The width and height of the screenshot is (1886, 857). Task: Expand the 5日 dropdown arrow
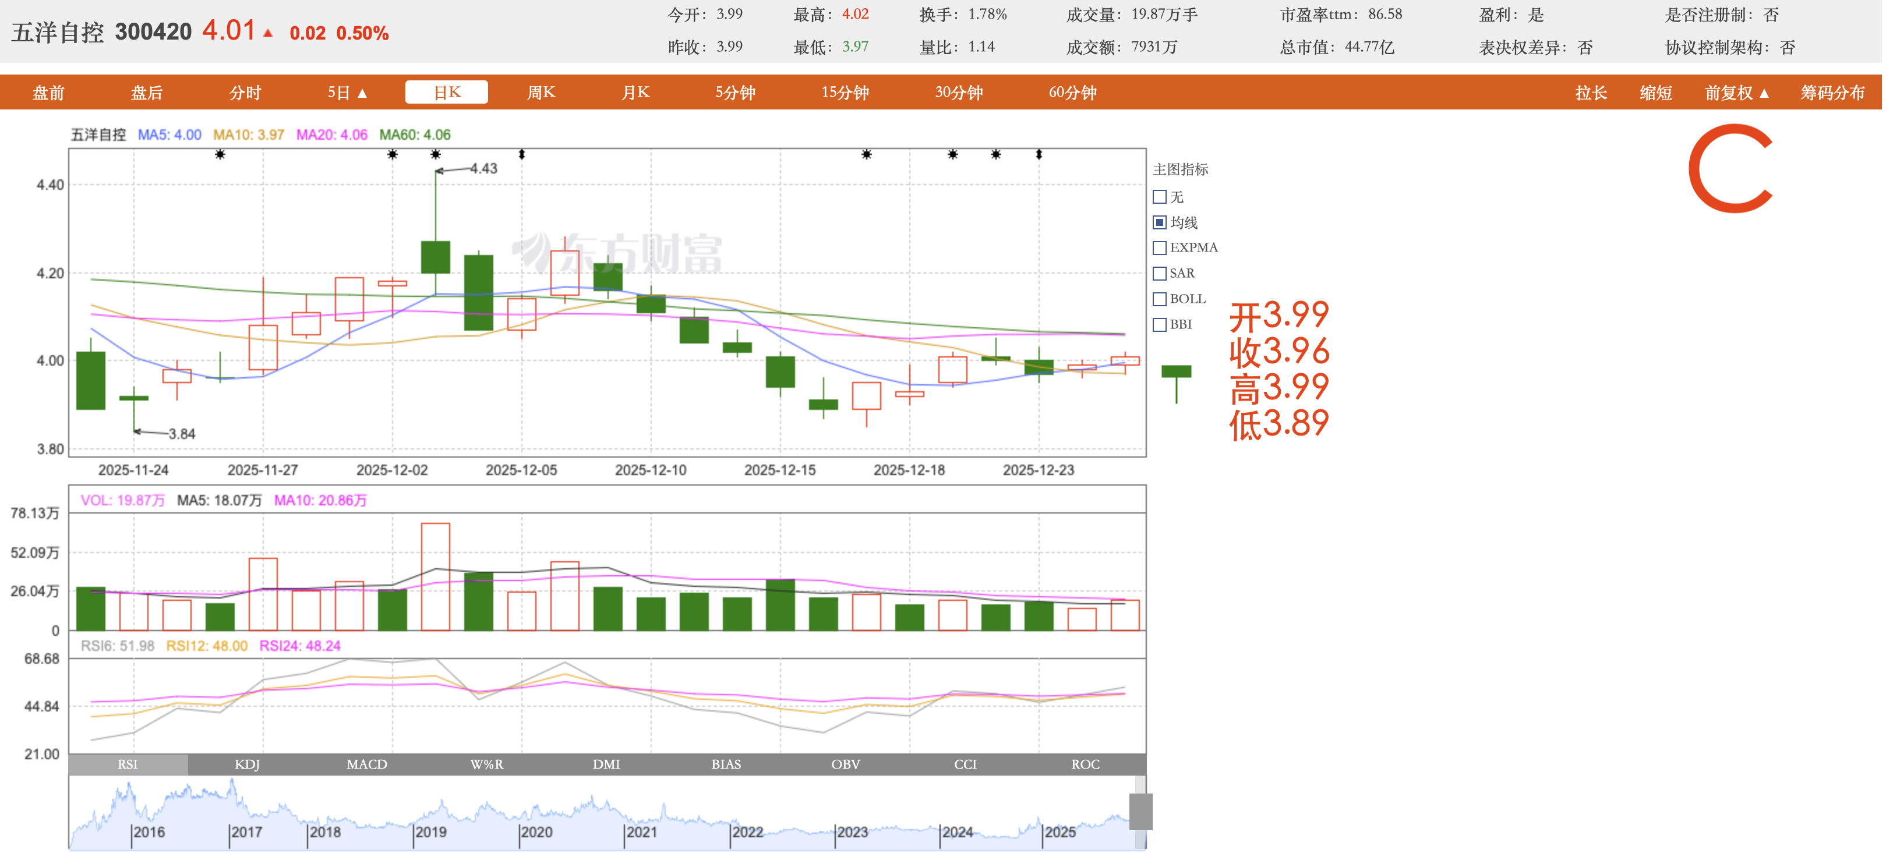[x=362, y=93]
